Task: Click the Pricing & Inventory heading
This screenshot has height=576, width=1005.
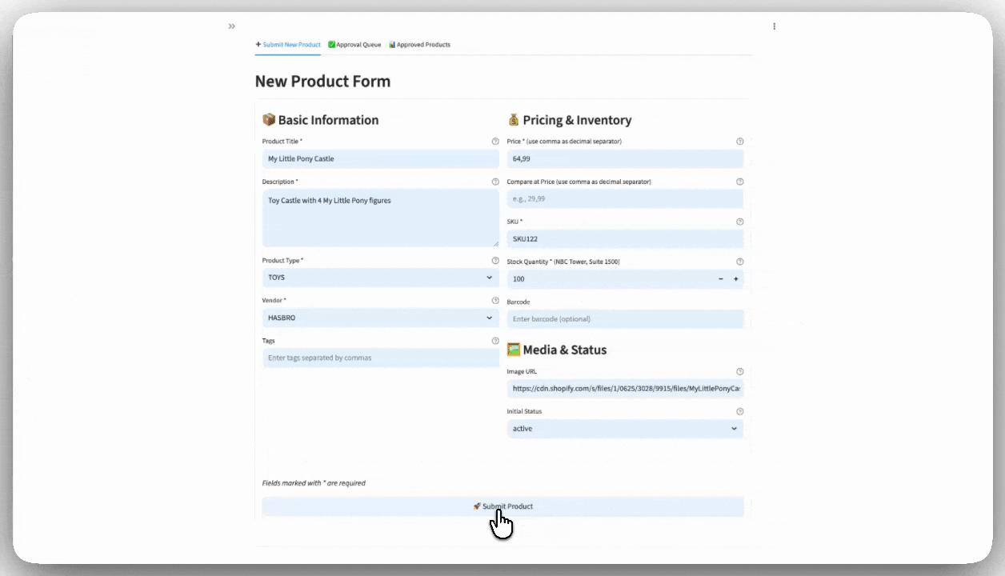Action: (570, 120)
